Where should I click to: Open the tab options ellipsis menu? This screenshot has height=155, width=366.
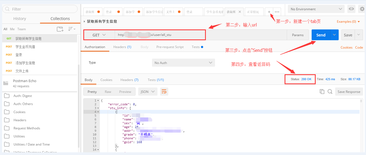tap(277, 12)
